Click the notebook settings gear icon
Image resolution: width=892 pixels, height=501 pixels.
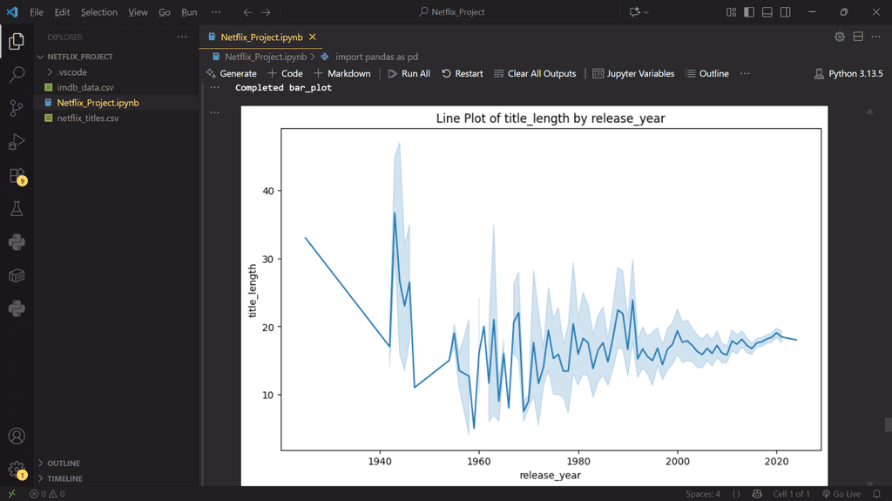pos(840,37)
